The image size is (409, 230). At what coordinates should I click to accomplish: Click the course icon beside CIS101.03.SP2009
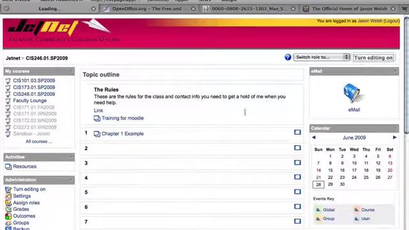8,80
